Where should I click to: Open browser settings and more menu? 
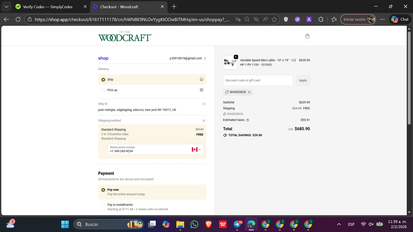382,19
